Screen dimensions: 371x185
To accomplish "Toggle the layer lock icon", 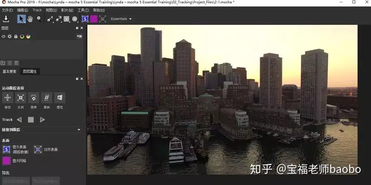I will (16, 37).
